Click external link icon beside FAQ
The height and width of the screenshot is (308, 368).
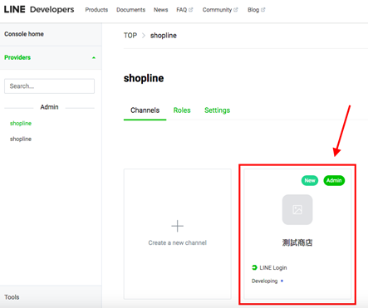[x=191, y=9]
